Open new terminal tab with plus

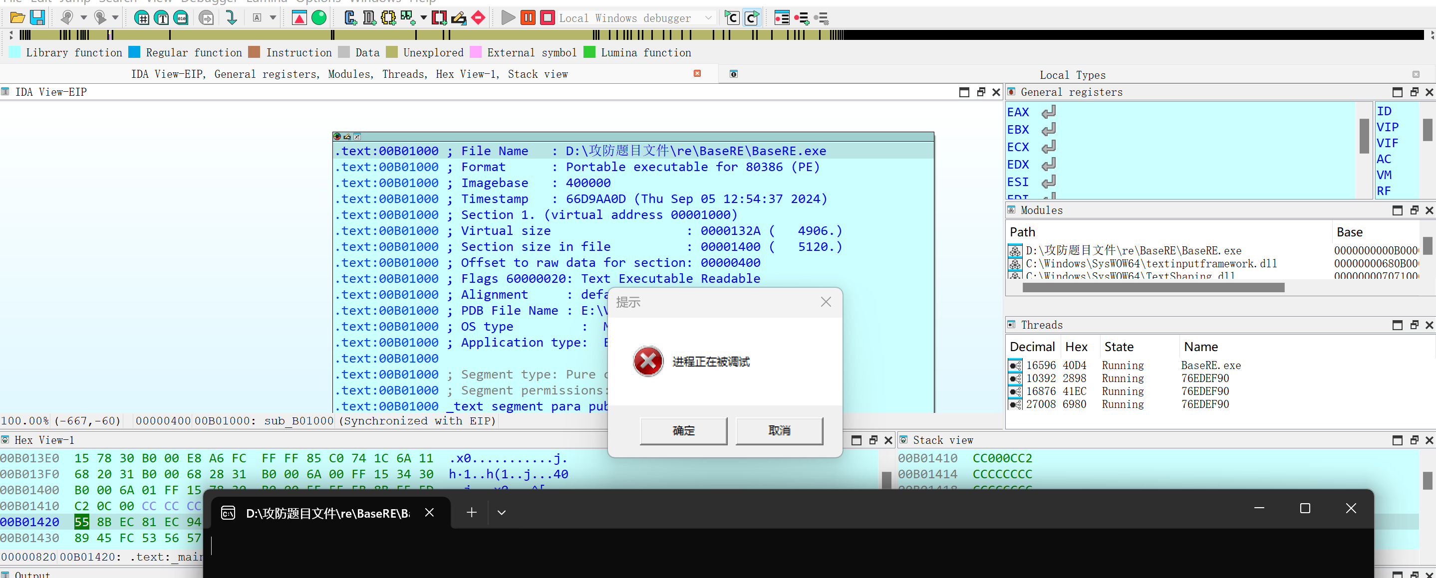(471, 512)
